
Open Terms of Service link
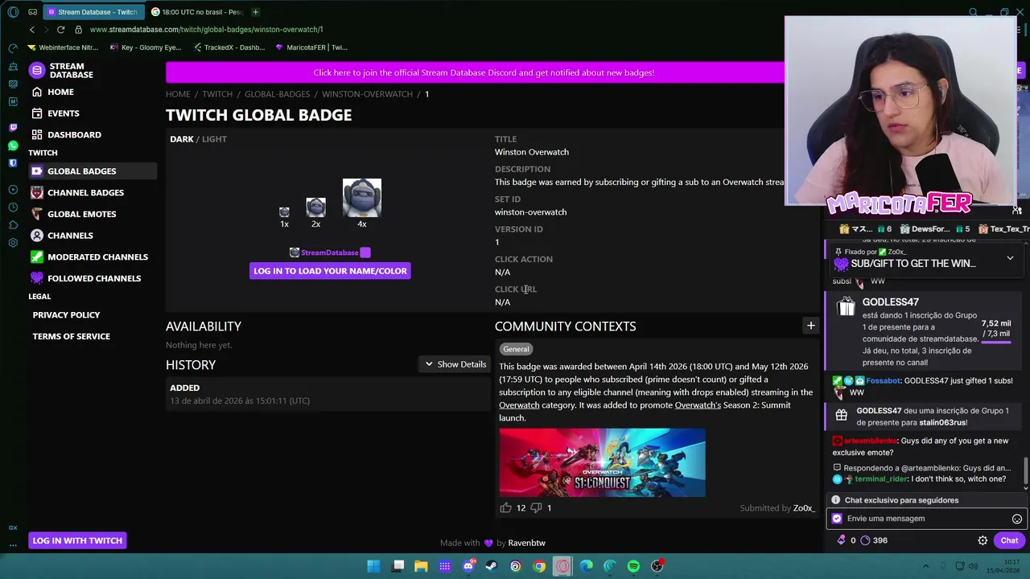[x=71, y=336]
